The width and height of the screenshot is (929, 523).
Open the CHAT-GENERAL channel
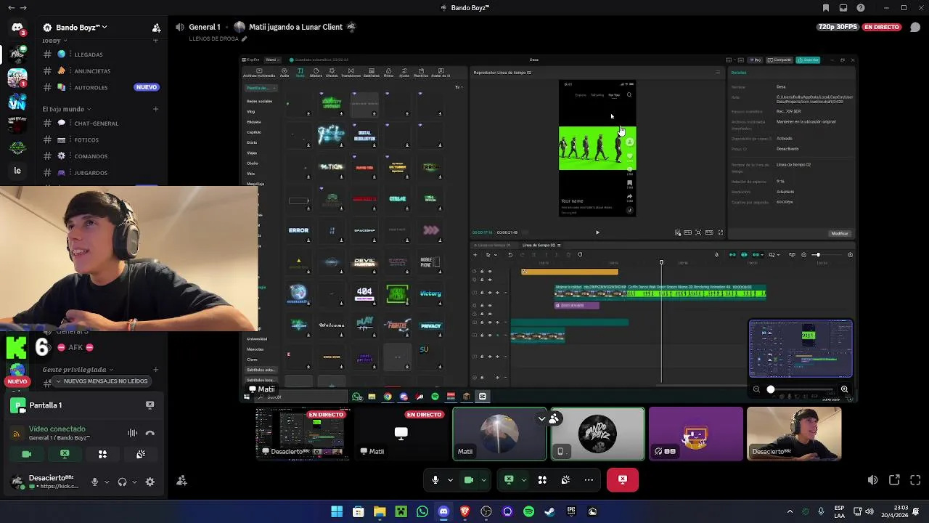tap(102, 123)
